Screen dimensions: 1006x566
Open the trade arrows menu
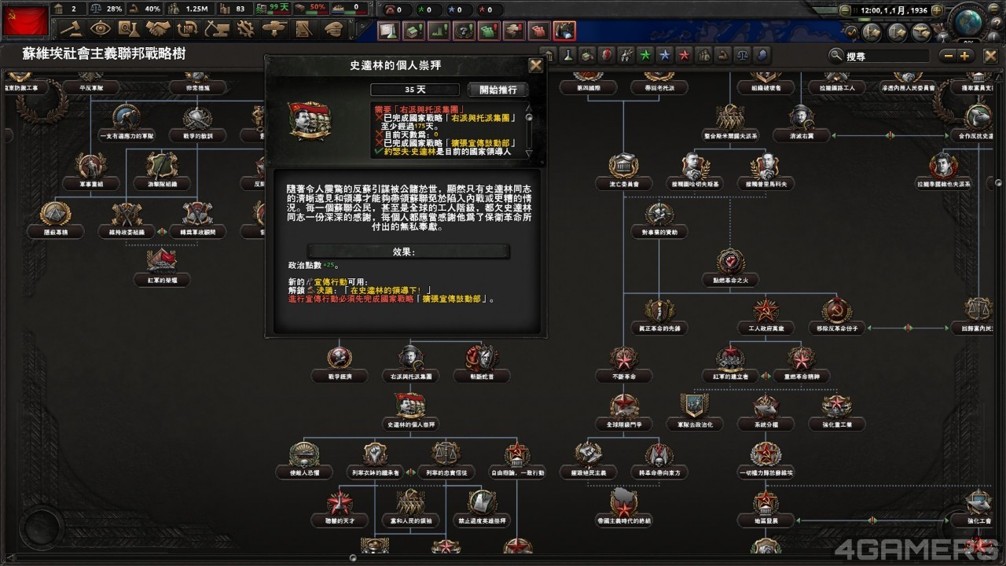click(187, 29)
